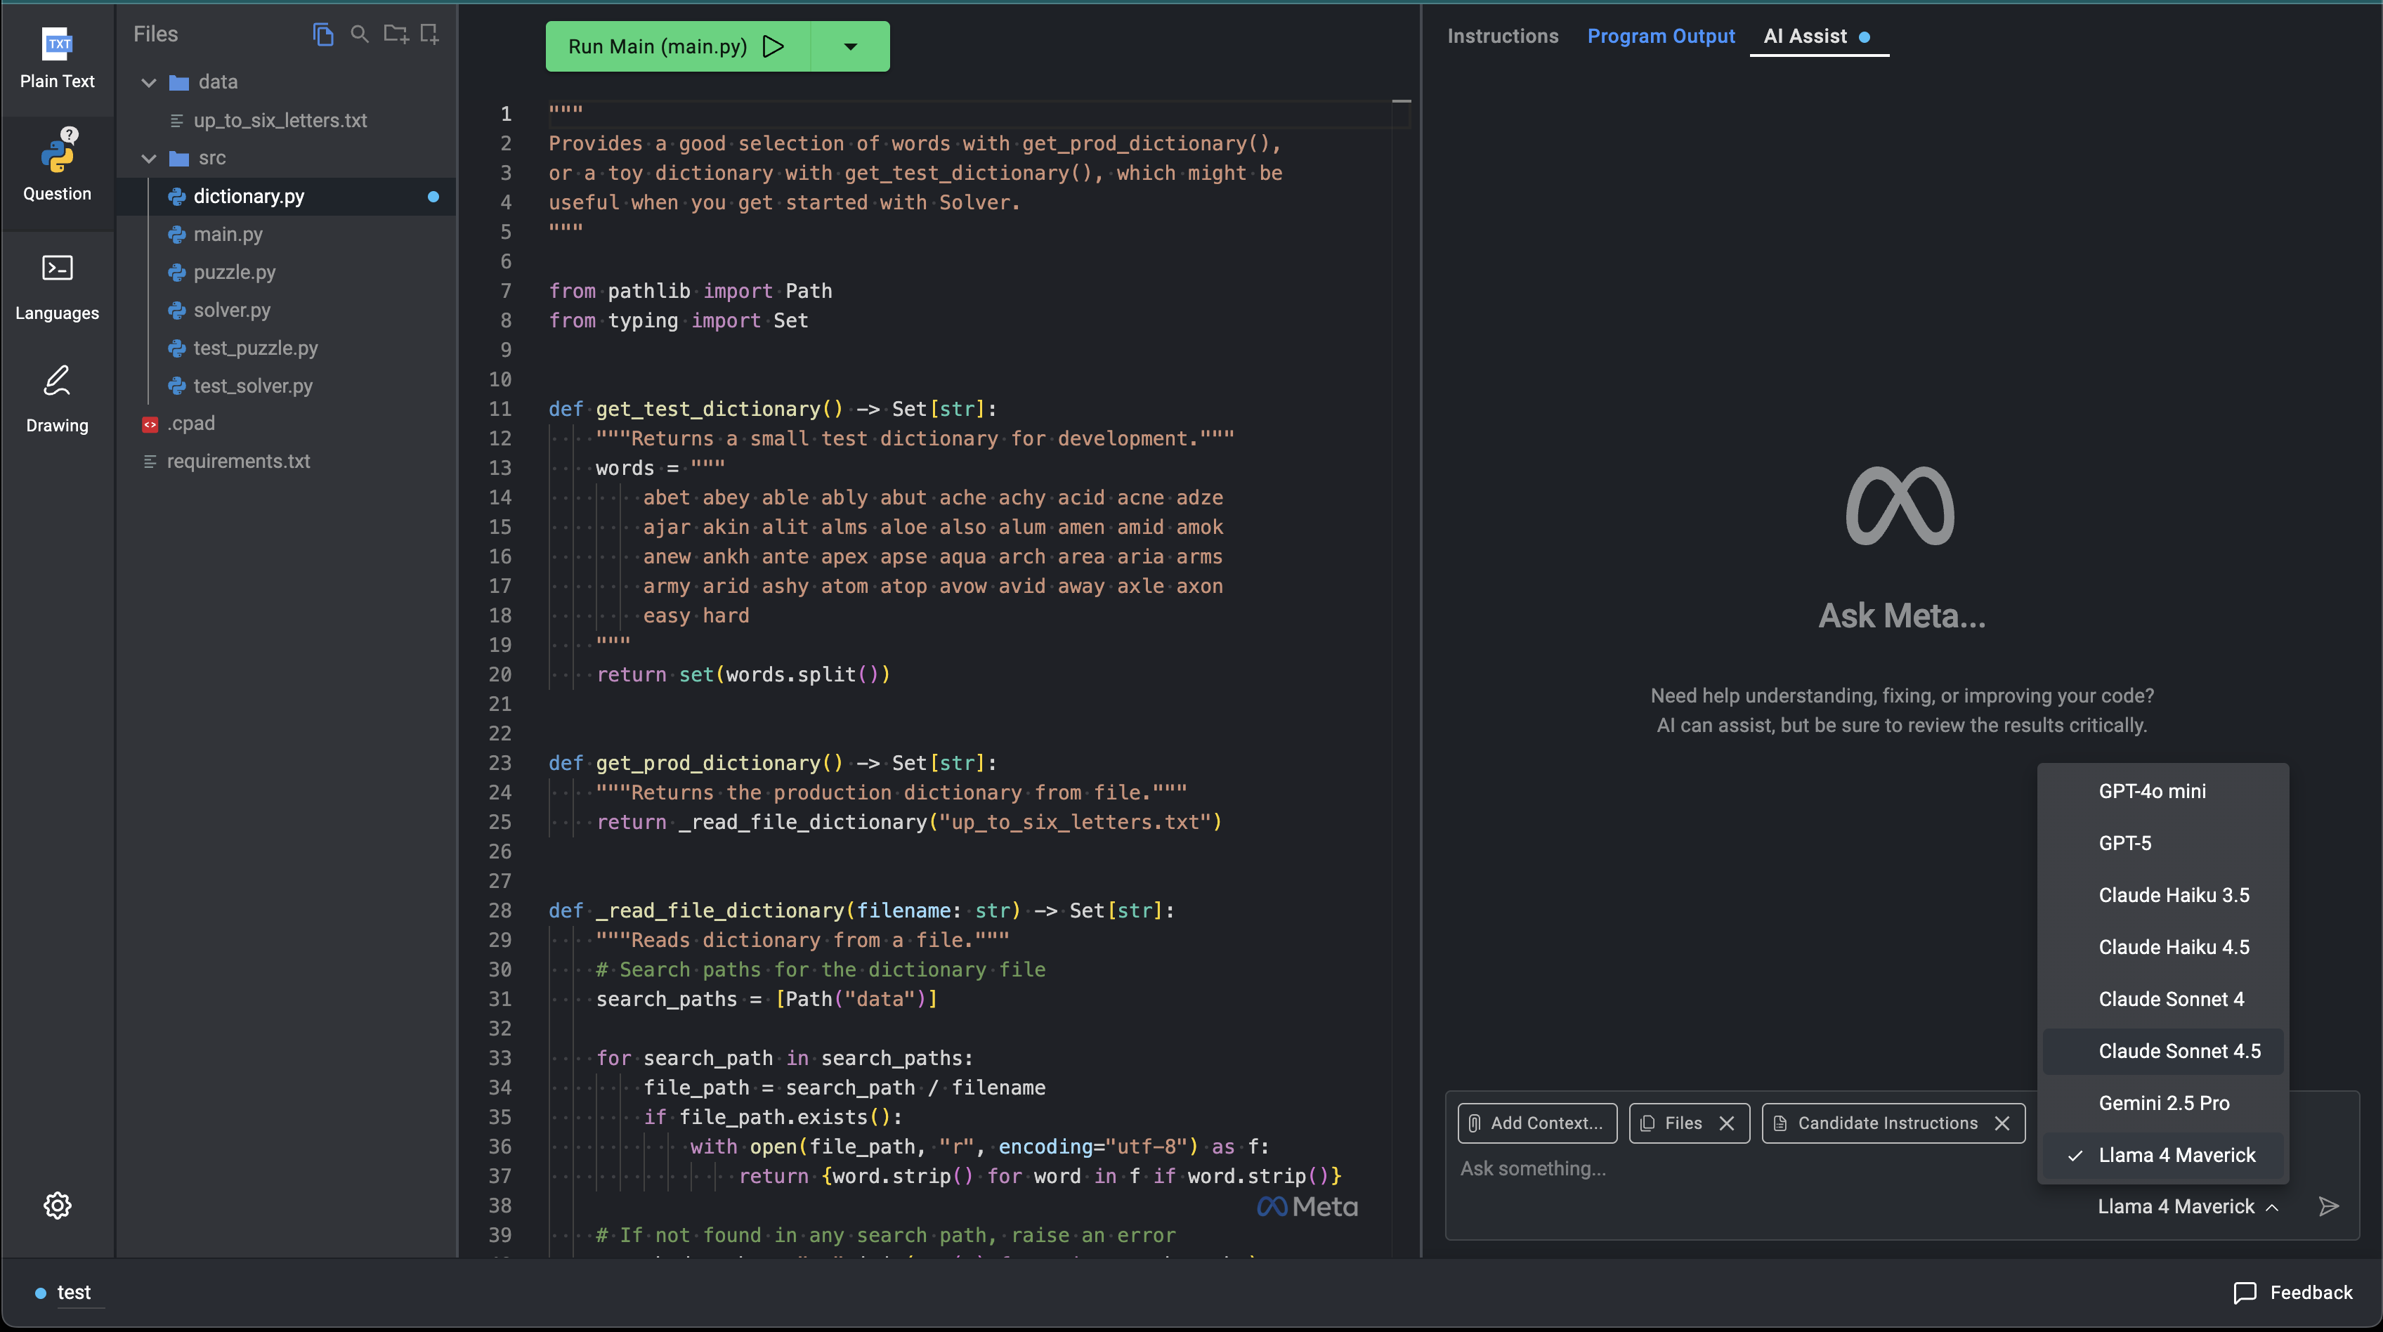Click the new file icon
Viewport: 2383px width, 1332px height.
click(x=430, y=34)
